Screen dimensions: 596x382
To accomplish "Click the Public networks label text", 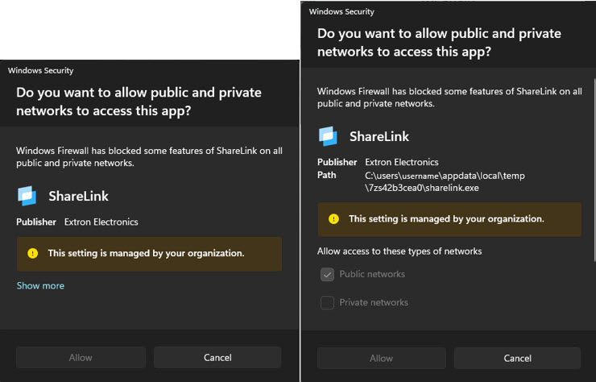I will point(372,274).
